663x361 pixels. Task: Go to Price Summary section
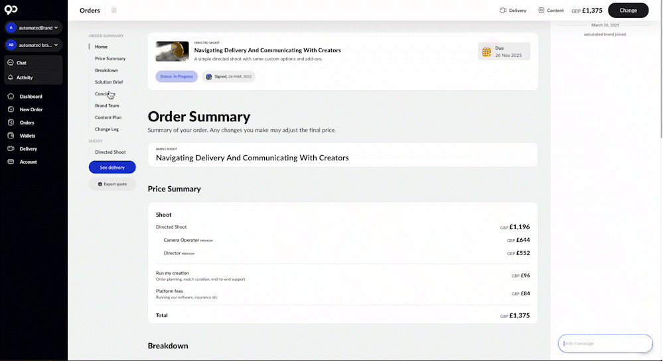point(110,59)
